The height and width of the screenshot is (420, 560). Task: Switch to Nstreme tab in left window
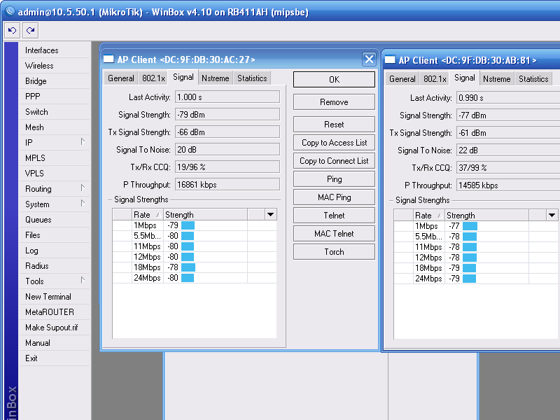(x=215, y=78)
